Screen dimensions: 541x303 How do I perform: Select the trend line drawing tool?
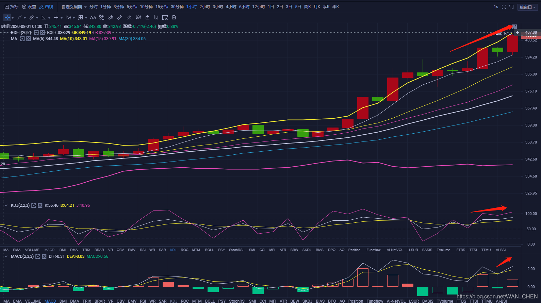pos(19,17)
